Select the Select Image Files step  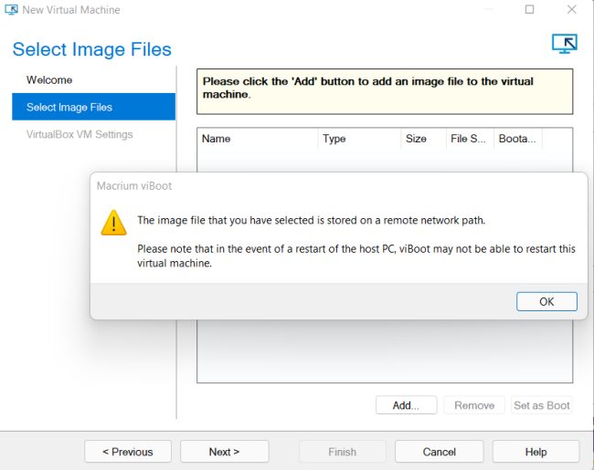coord(69,108)
